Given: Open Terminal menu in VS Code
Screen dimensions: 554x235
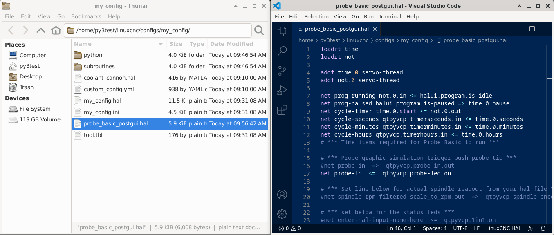Looking at the screenshot, I should 390,16.
